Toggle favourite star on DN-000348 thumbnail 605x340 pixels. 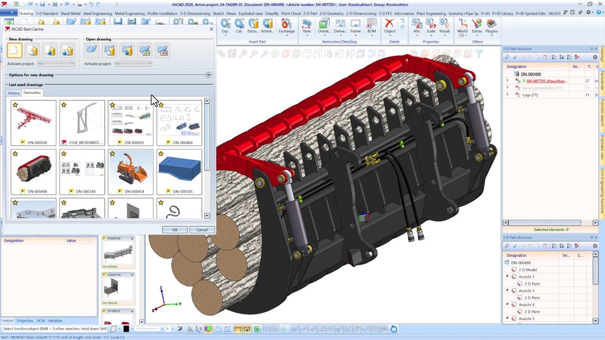click(64, 154)
